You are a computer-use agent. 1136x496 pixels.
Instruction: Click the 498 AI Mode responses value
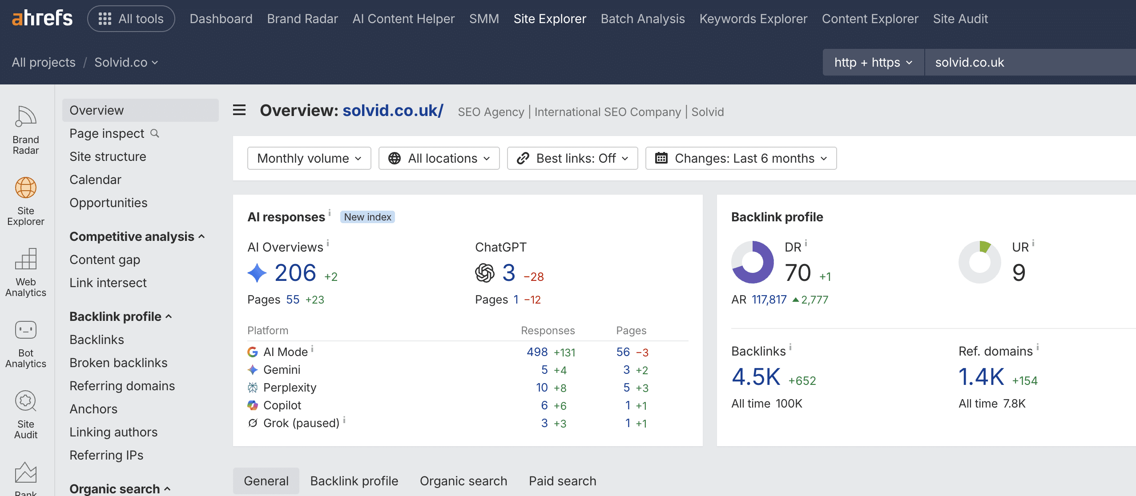(x=537, y=352)
